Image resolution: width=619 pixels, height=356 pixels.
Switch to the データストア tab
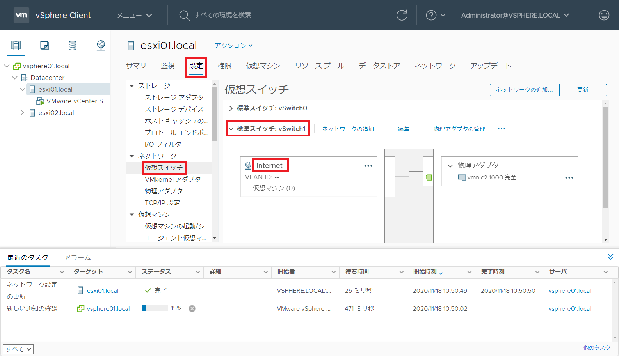tap(379, 66)
